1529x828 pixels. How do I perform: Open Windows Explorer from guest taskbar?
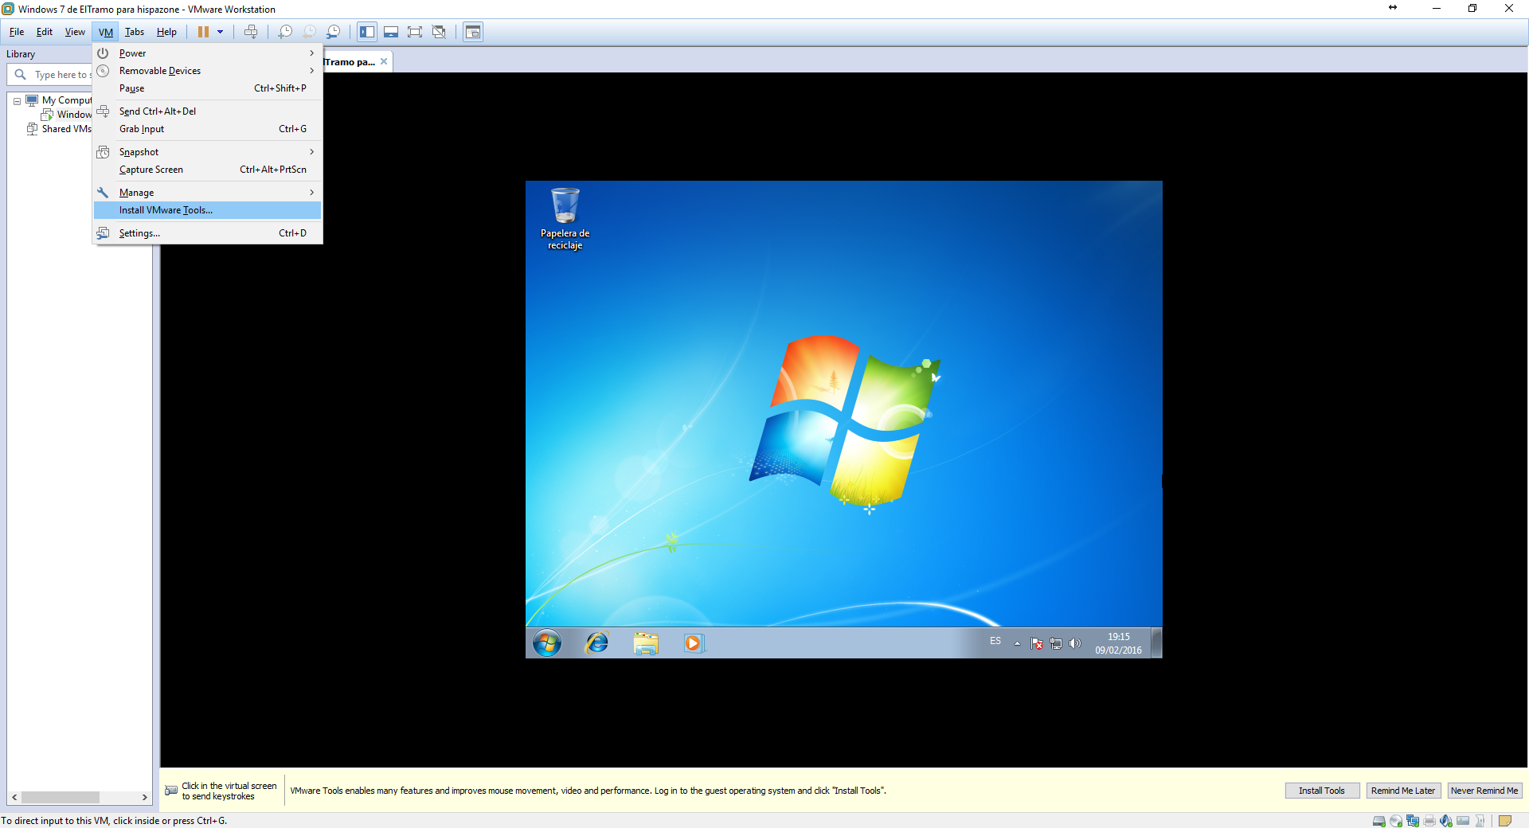646,642
